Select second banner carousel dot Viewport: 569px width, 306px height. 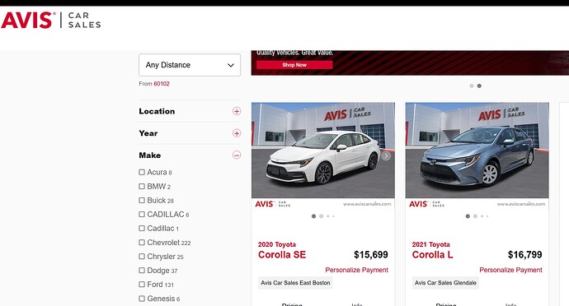coord(479,86)
